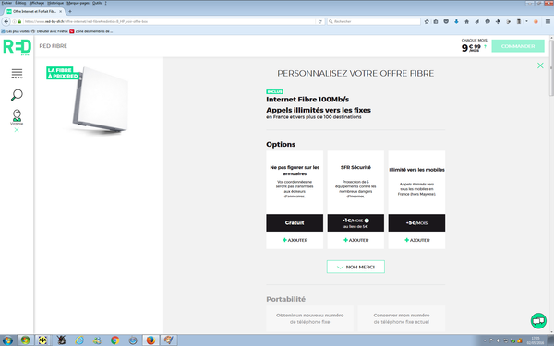
Task: Dismiss the small X under Virginie avatar
Action: click(17, 130)
